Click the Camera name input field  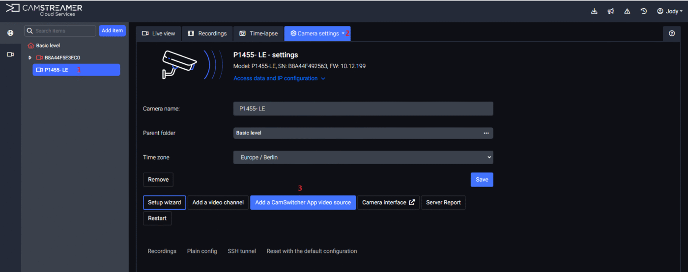click(x=363, y=109)
